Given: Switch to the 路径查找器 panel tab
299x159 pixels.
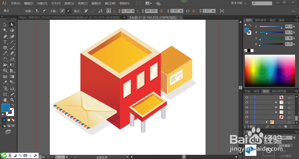Looking at the screenshot, I should coord(279,91).
